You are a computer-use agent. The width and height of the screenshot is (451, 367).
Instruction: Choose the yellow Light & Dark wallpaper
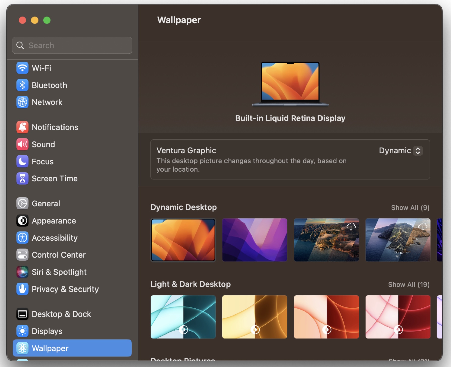click(x=255, y=317)
